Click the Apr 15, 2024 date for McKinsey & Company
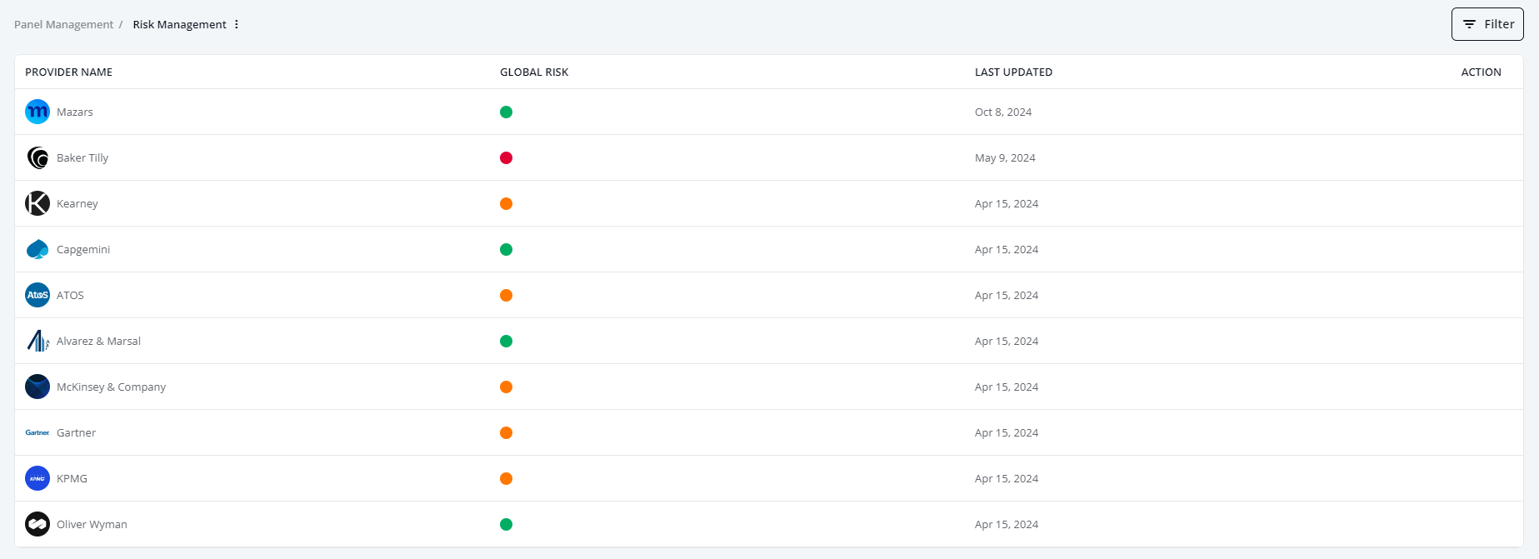Viewport: 1539px width, 559px height. click(1007, 387)
